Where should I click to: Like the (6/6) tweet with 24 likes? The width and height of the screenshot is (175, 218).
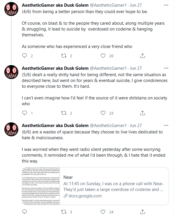(x=103, y=212)
